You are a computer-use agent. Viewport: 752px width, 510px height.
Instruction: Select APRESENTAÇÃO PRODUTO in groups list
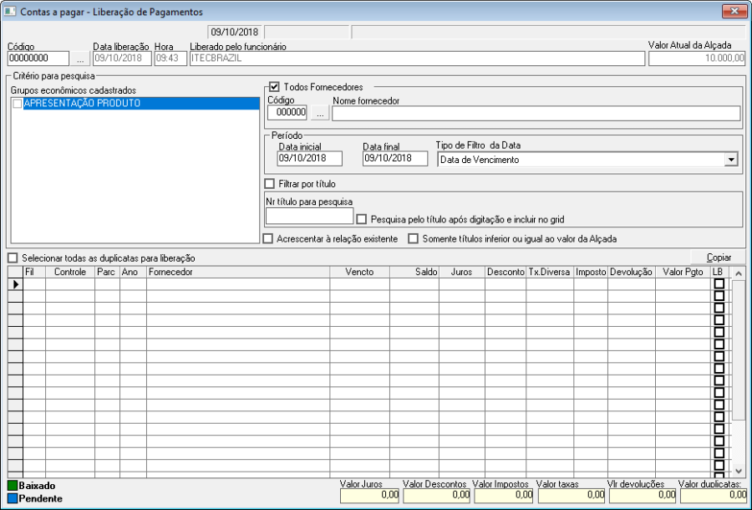pos(141,103)
